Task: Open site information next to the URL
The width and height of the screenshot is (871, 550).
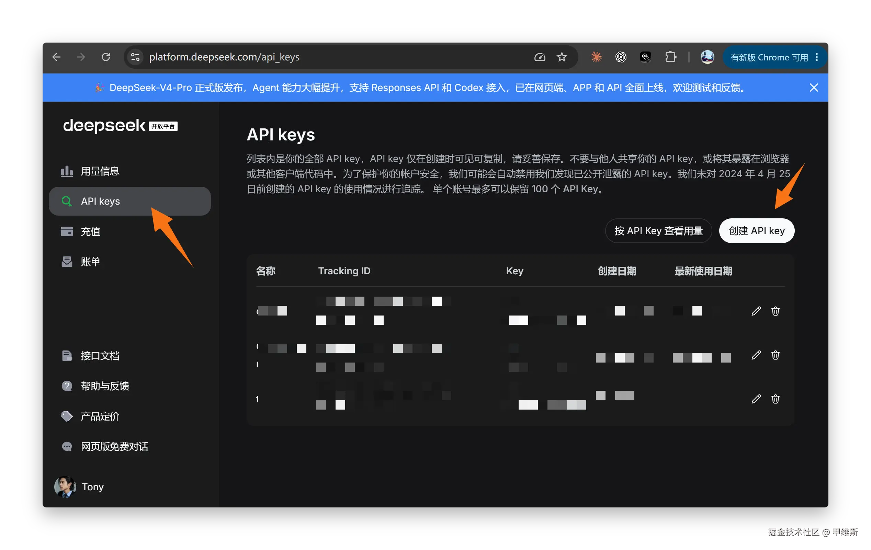Action: [135, 57]
